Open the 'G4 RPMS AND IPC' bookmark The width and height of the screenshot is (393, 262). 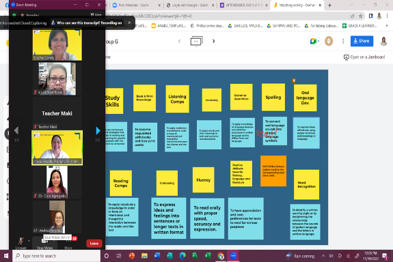click(283, 26)
